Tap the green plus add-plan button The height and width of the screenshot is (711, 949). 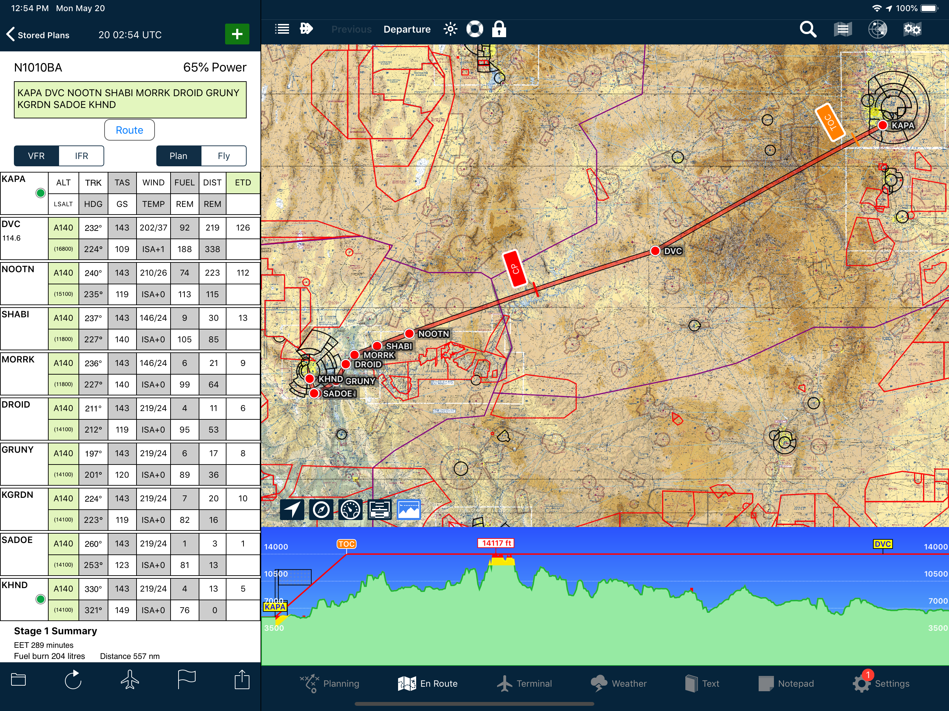(237, 34)
